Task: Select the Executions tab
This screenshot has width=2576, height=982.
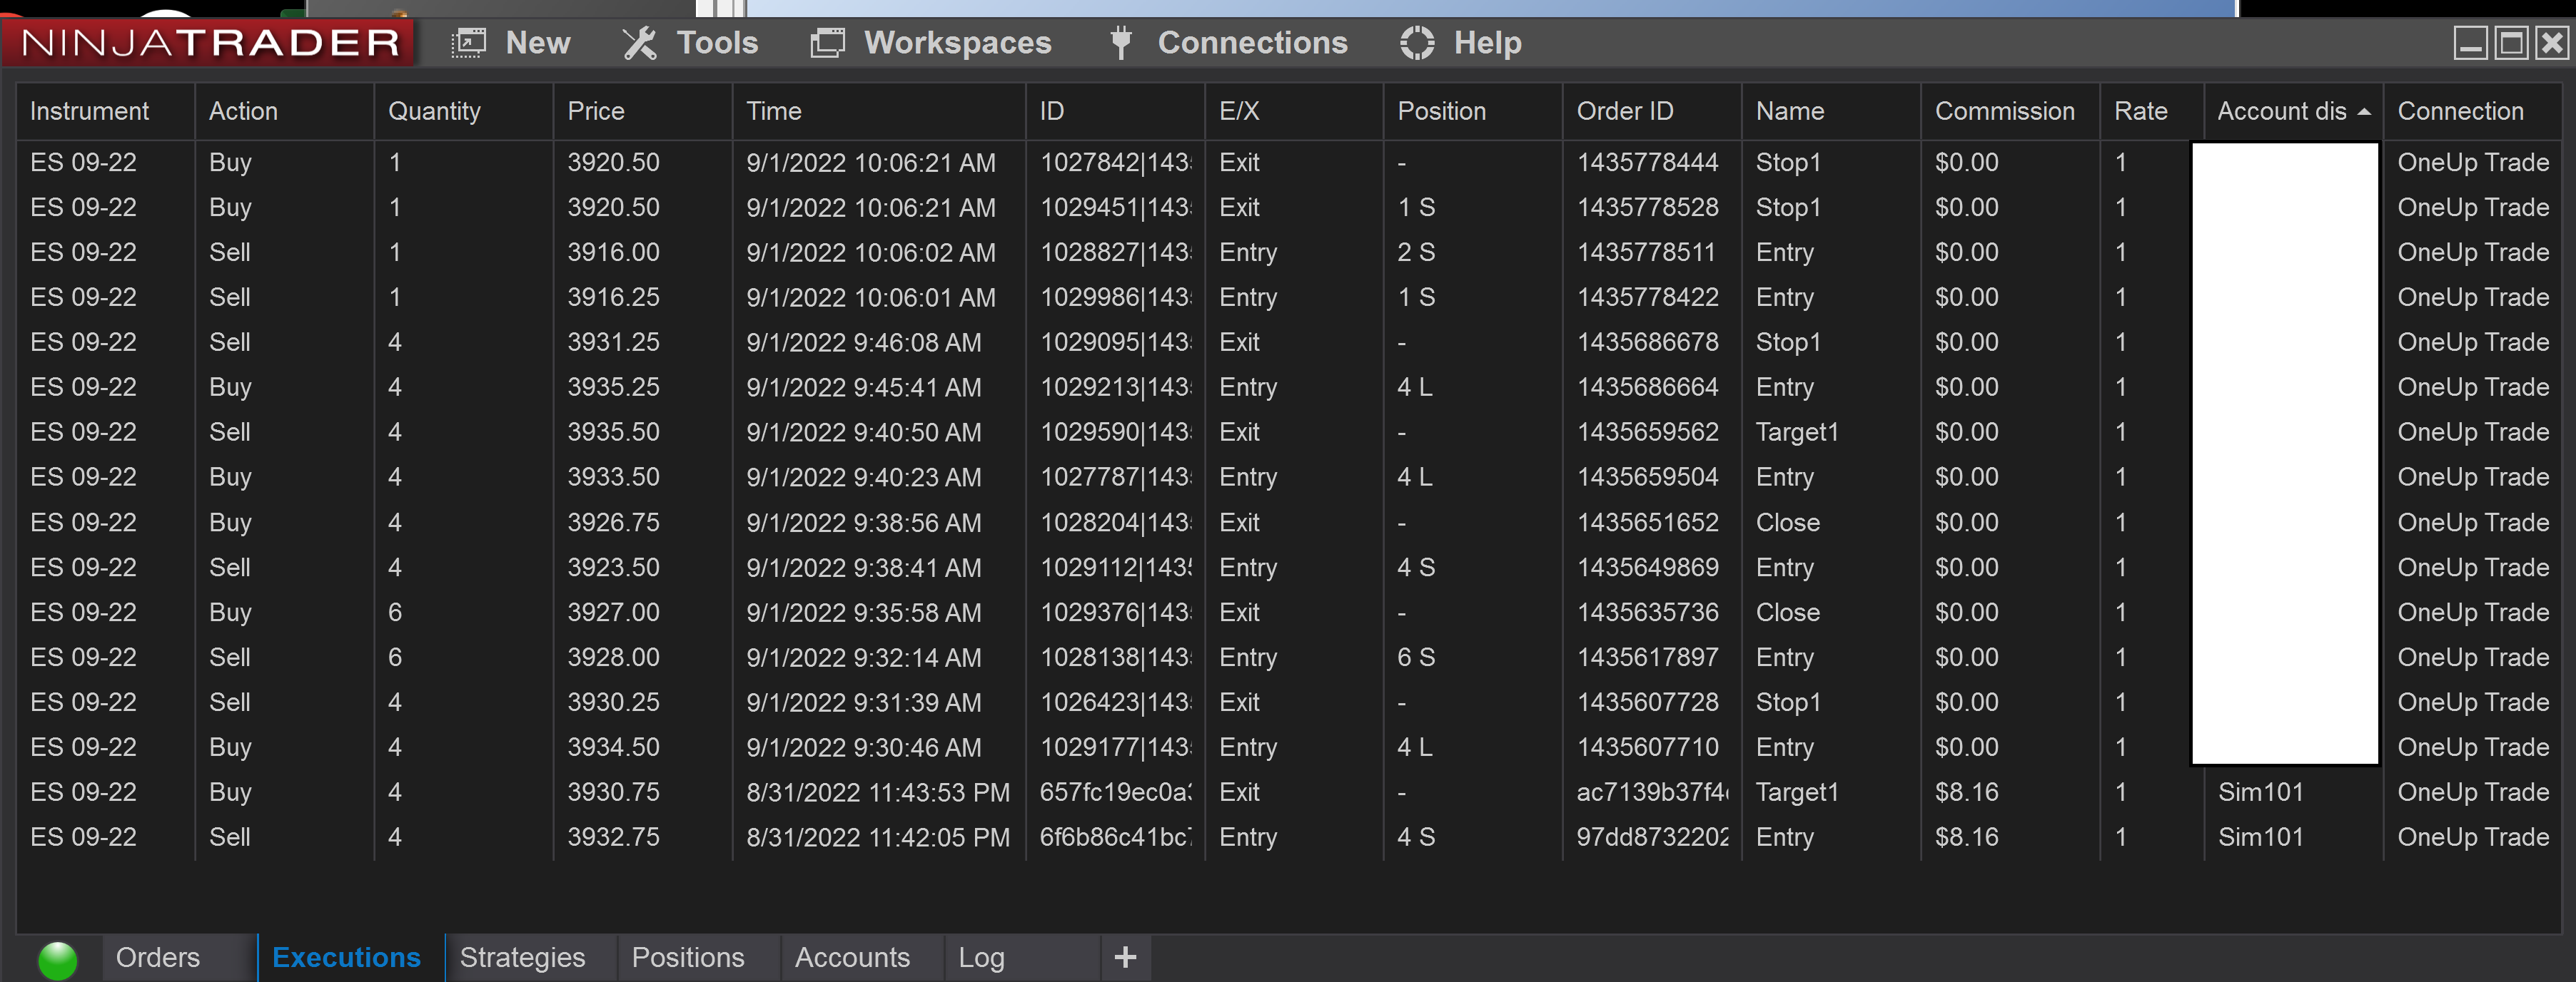Action: click(347, 957)
